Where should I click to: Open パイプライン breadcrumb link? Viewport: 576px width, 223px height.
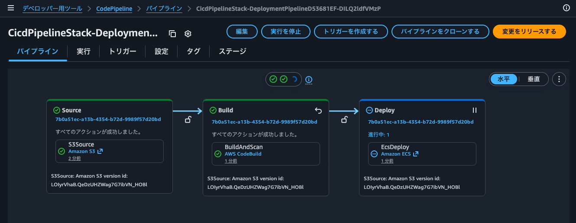(164, 8)
